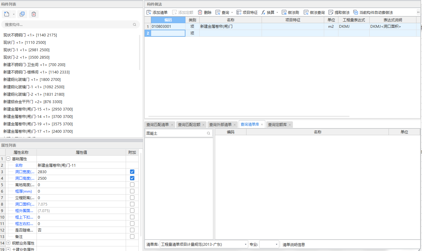
Task: Select component 新建金属卷帘(闸)门-17
Action: [x=38, y=132]
